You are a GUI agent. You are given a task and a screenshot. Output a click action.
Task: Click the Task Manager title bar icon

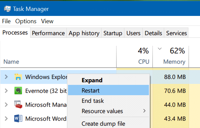point(8,9)
